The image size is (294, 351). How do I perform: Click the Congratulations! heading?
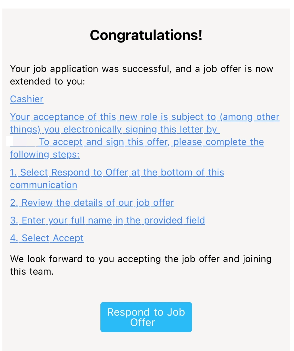click(x=146, y=35)
